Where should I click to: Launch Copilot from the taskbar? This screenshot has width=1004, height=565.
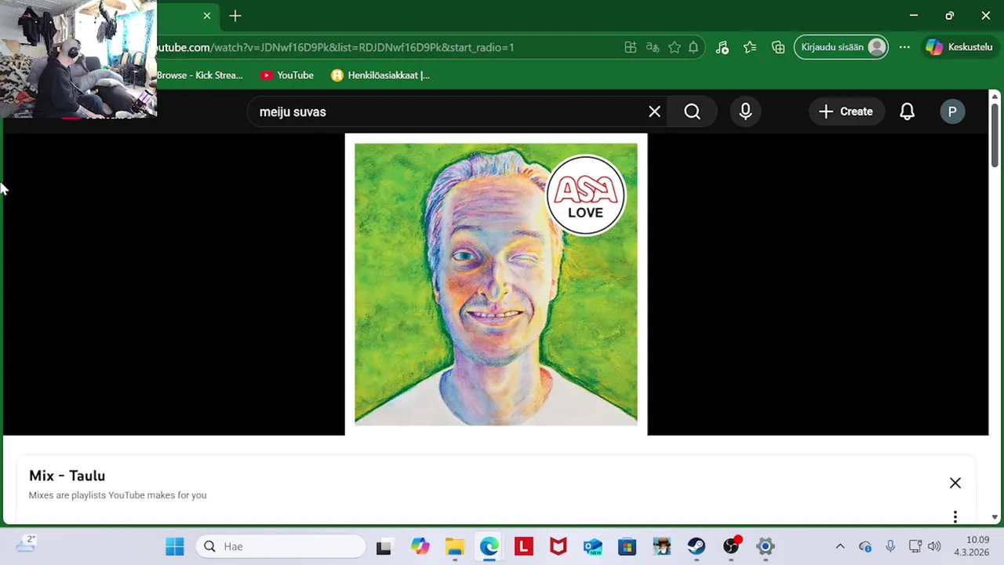(x=420, y=546)
